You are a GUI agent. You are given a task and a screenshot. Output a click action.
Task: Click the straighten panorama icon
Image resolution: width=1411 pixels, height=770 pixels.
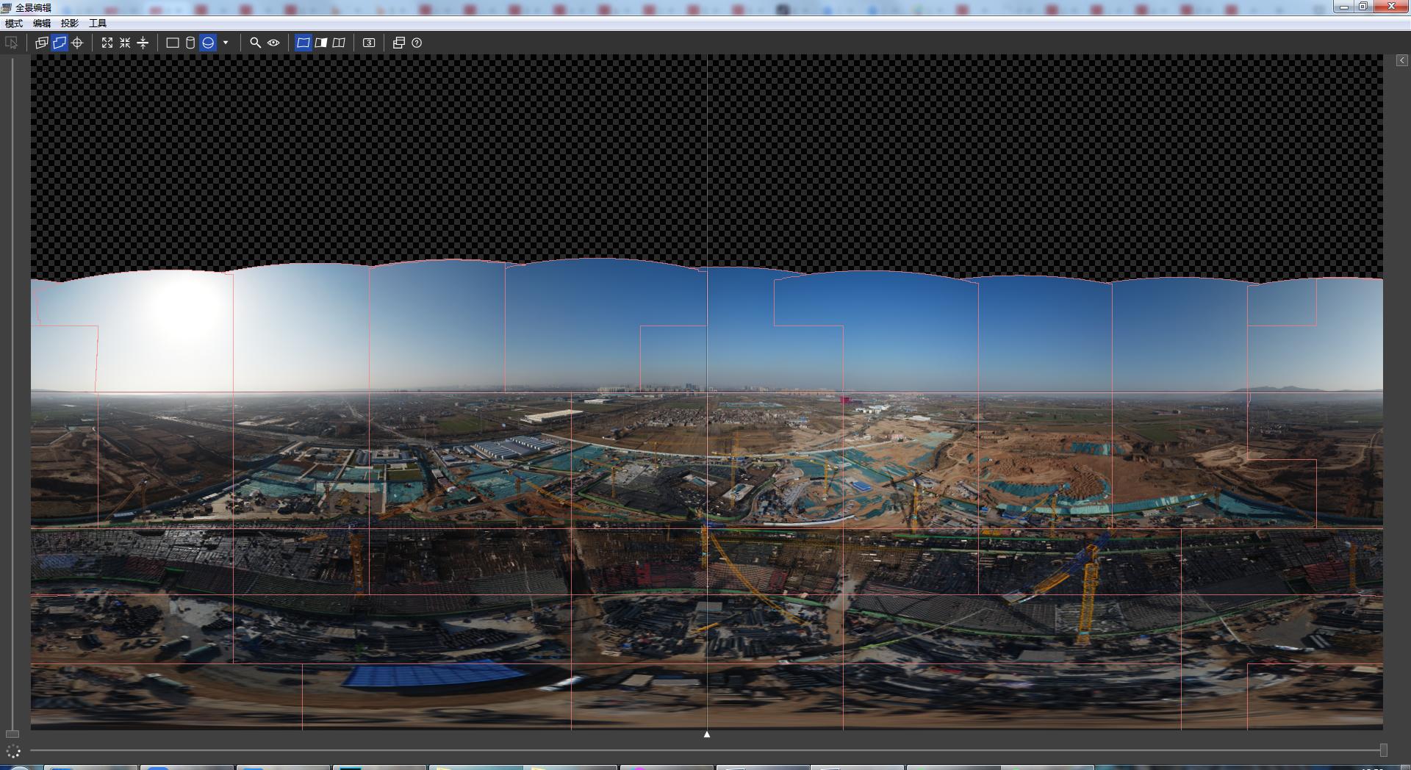pos(143,43)
